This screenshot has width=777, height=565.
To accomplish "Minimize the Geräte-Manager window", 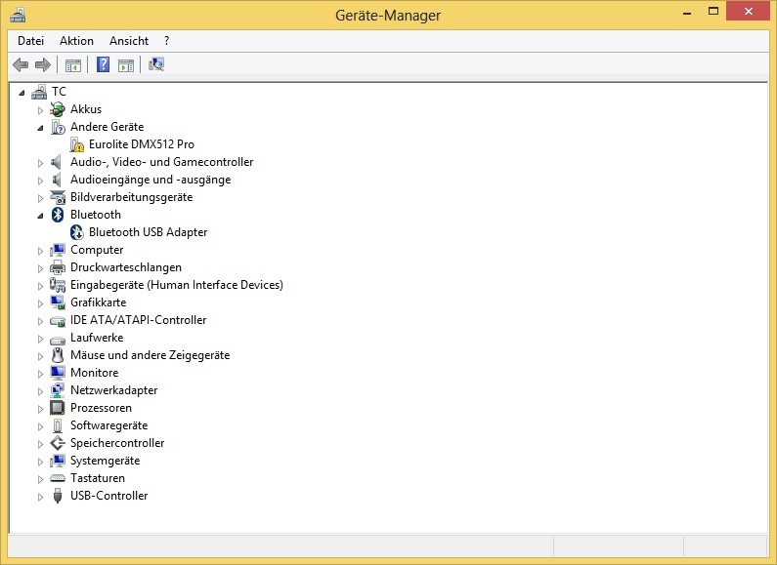I will [x=687, y=12].
